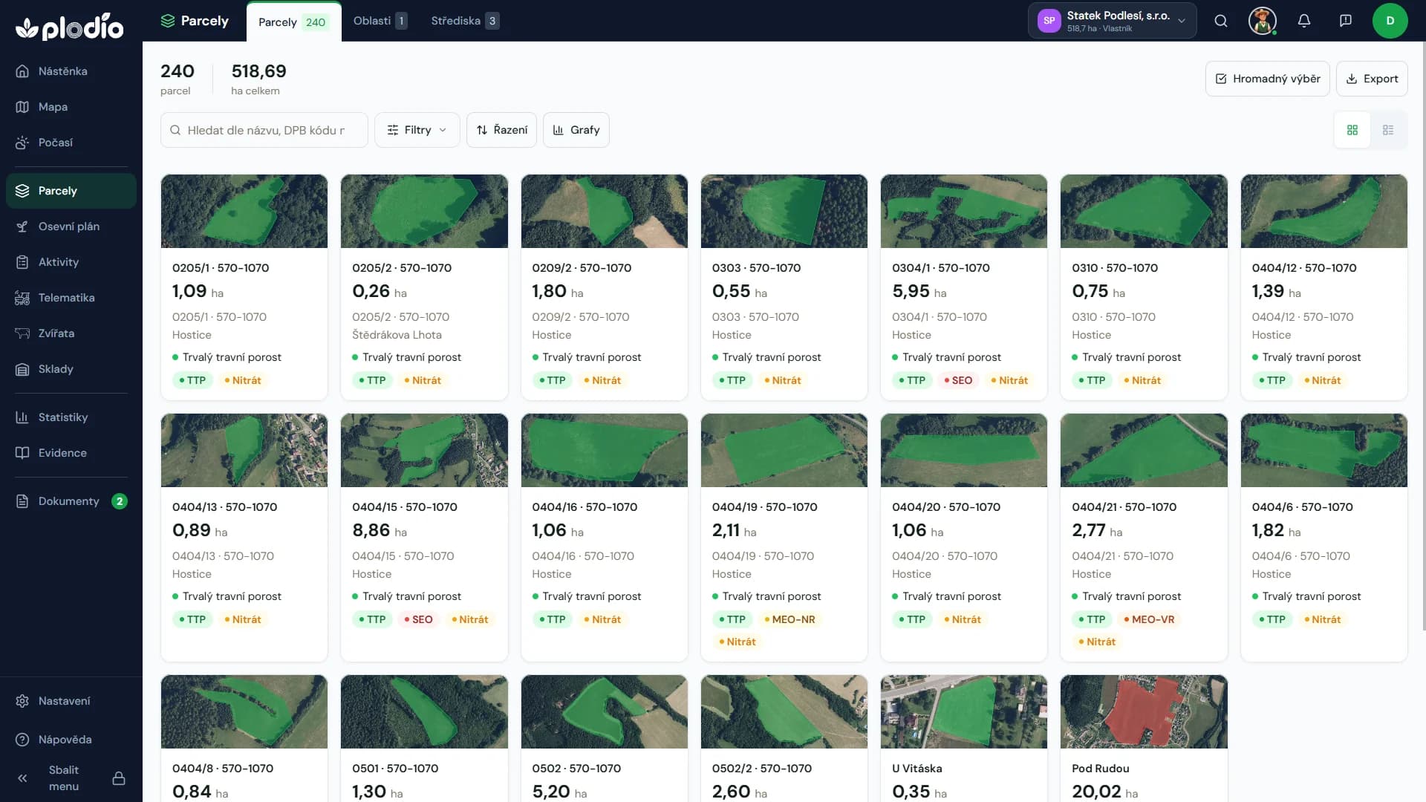
Task: Open the green D user avatar
Action: click(x=1390, y=21)
